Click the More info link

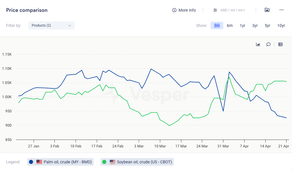(187, 10)
